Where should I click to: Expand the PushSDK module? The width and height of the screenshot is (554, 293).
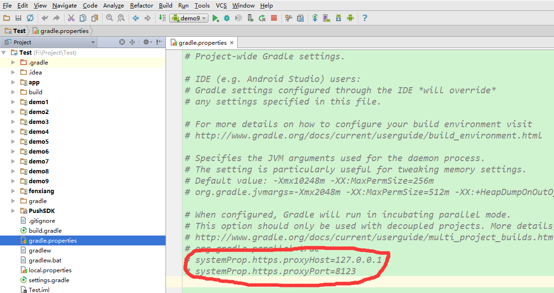13,211
